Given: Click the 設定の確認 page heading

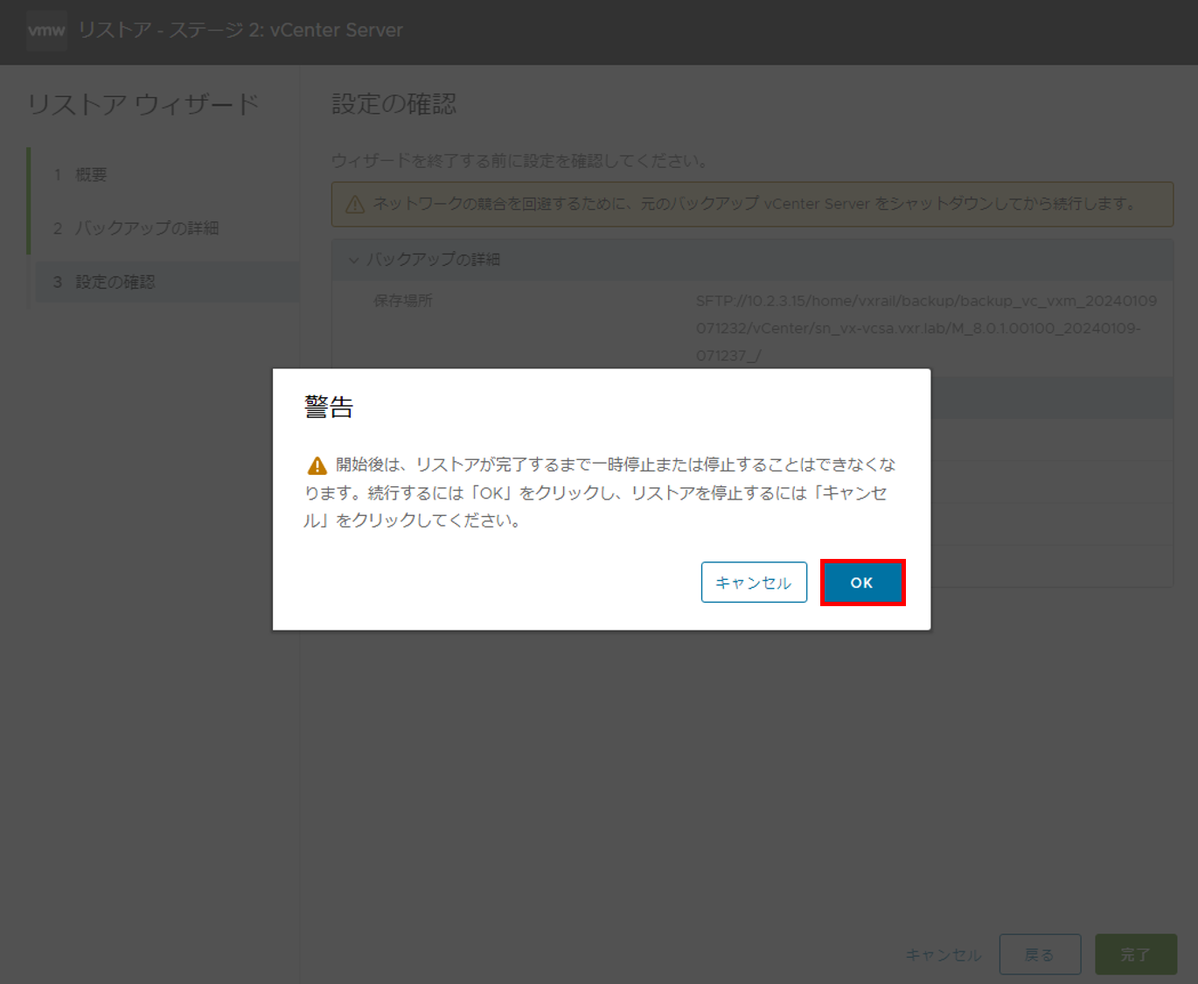Looking at the screenshot, I should tap(394, 104).
